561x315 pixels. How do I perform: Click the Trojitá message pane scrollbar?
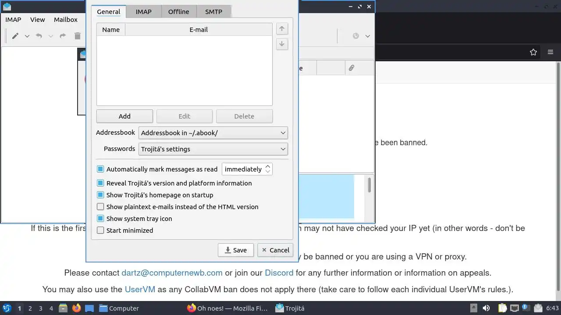pos(369,185)
